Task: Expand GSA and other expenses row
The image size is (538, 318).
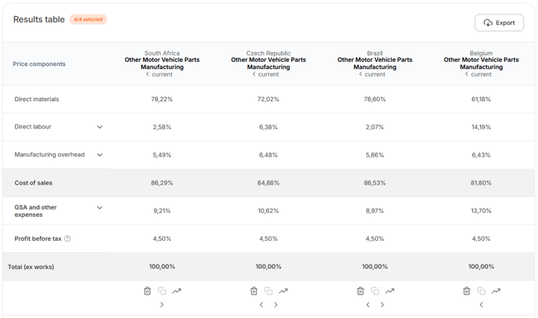Action: [100, 207]
